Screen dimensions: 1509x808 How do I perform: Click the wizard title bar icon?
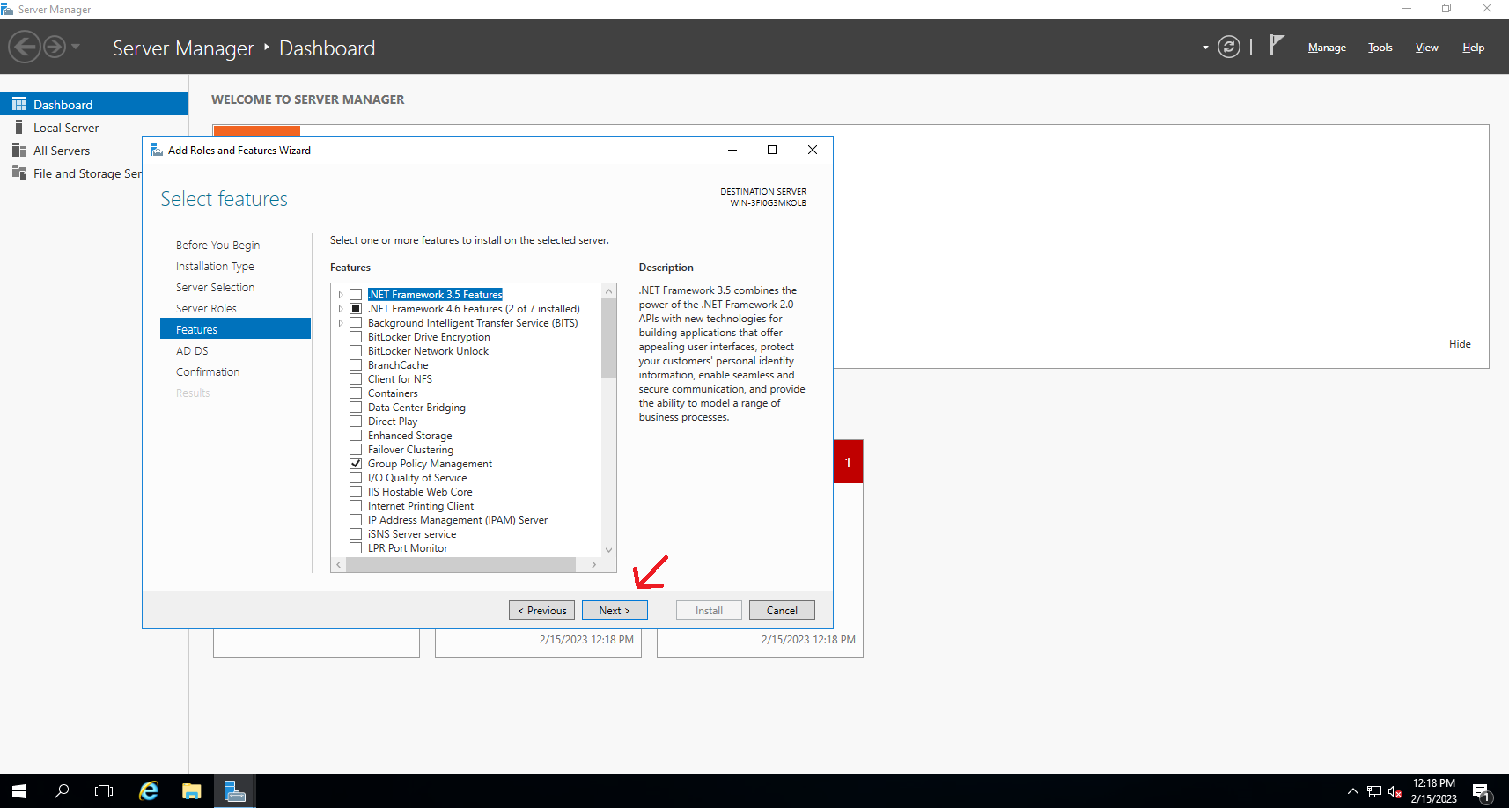click(x=157, y=151)
